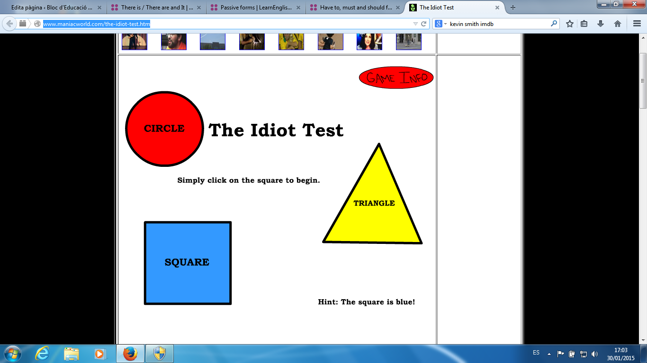
Task: Open the Firefox hamburger menu
Action: click(637, 24)
